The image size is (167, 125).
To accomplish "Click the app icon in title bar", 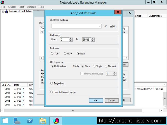I will tap(2, 2).
